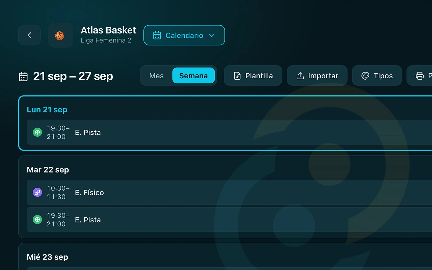Click the Importar button
The height and width of the screenshot is (270, 432).
click(x=317, y=76)
